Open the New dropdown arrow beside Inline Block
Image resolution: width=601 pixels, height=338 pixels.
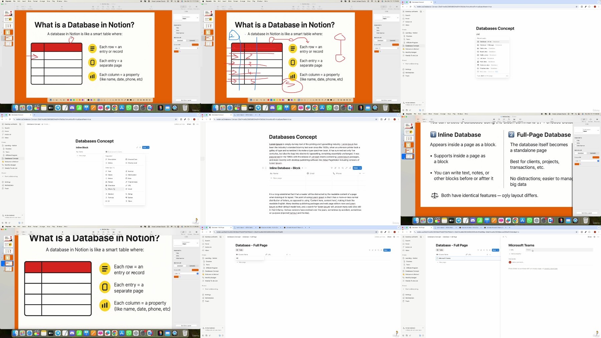click(148, 147)
